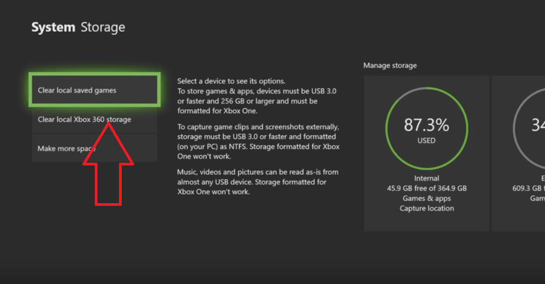
Task: Click the Manage storage heading
Action: tap(390, 65)
